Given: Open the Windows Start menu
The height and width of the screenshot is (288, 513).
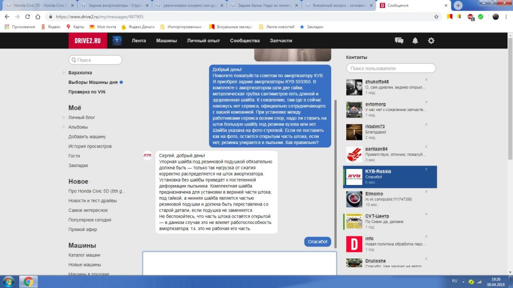Looking at the screenshot, I should pyautogui.click(x=8, y=281).
